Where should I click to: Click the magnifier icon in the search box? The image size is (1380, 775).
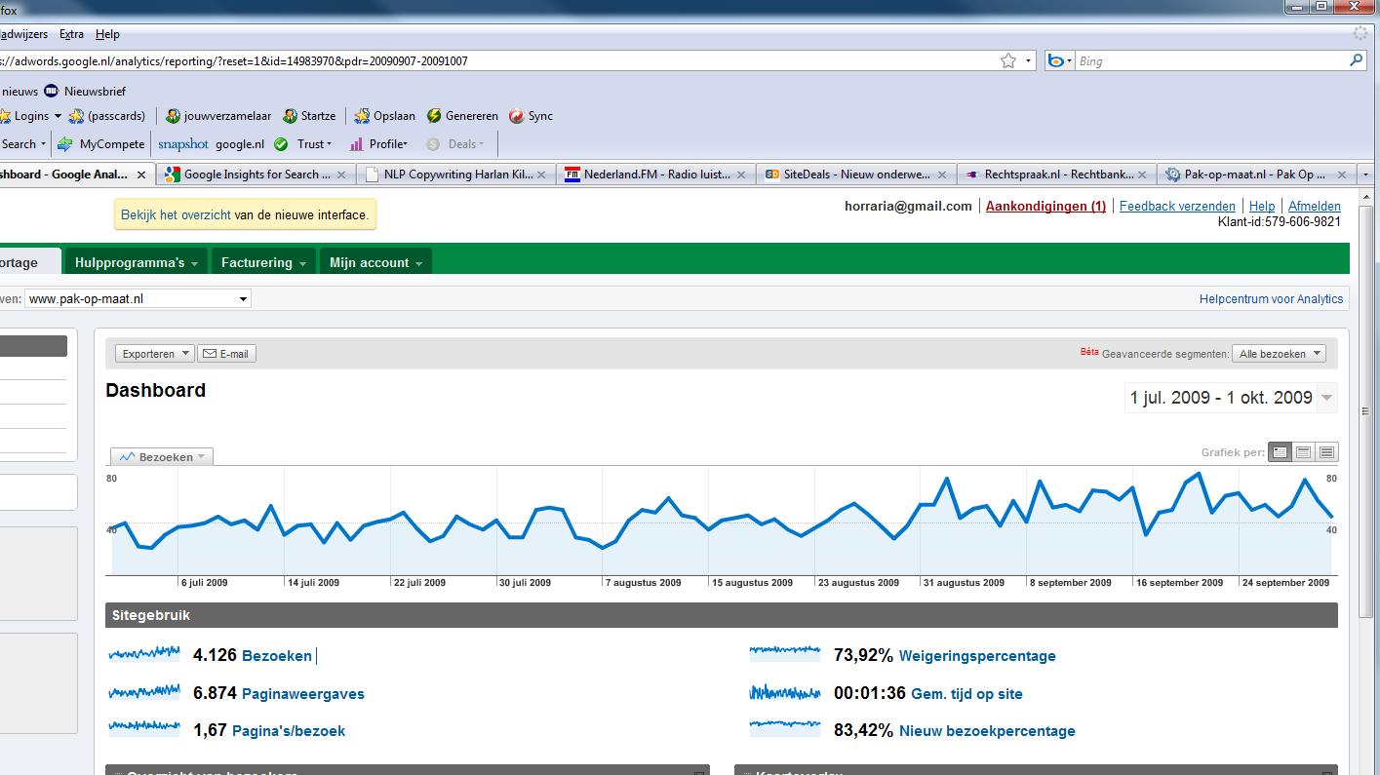(1356, 60)
